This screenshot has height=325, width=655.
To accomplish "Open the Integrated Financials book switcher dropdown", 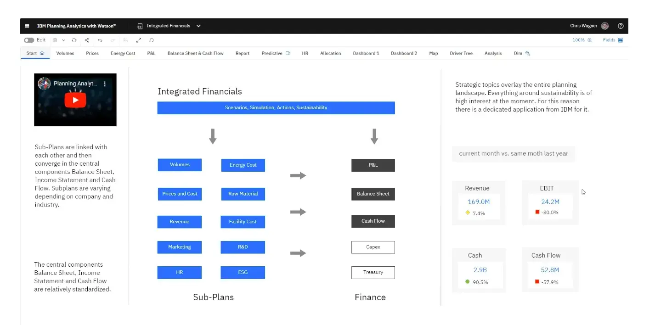I will coord(198,26).
